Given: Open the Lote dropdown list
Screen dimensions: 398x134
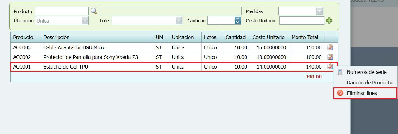Looking at the screenshot, I should (179, 21).
